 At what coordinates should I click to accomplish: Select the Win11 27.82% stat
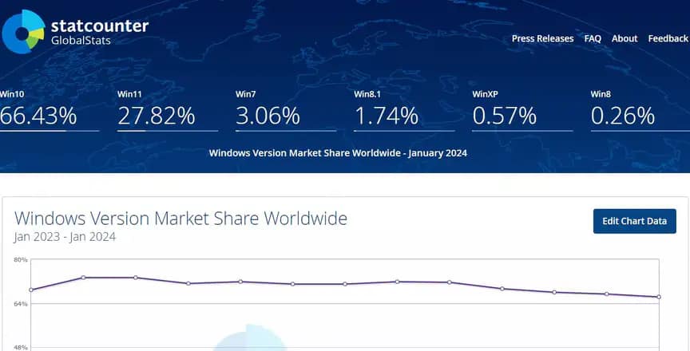tap(157, 116)
